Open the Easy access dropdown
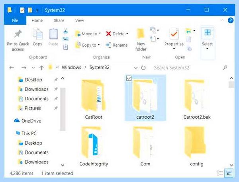The image size is (239, 182). (155, 39)
